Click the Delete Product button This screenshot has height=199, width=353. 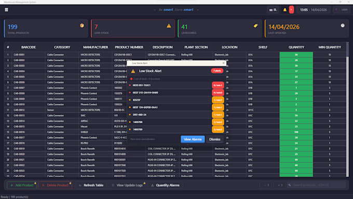55,185
